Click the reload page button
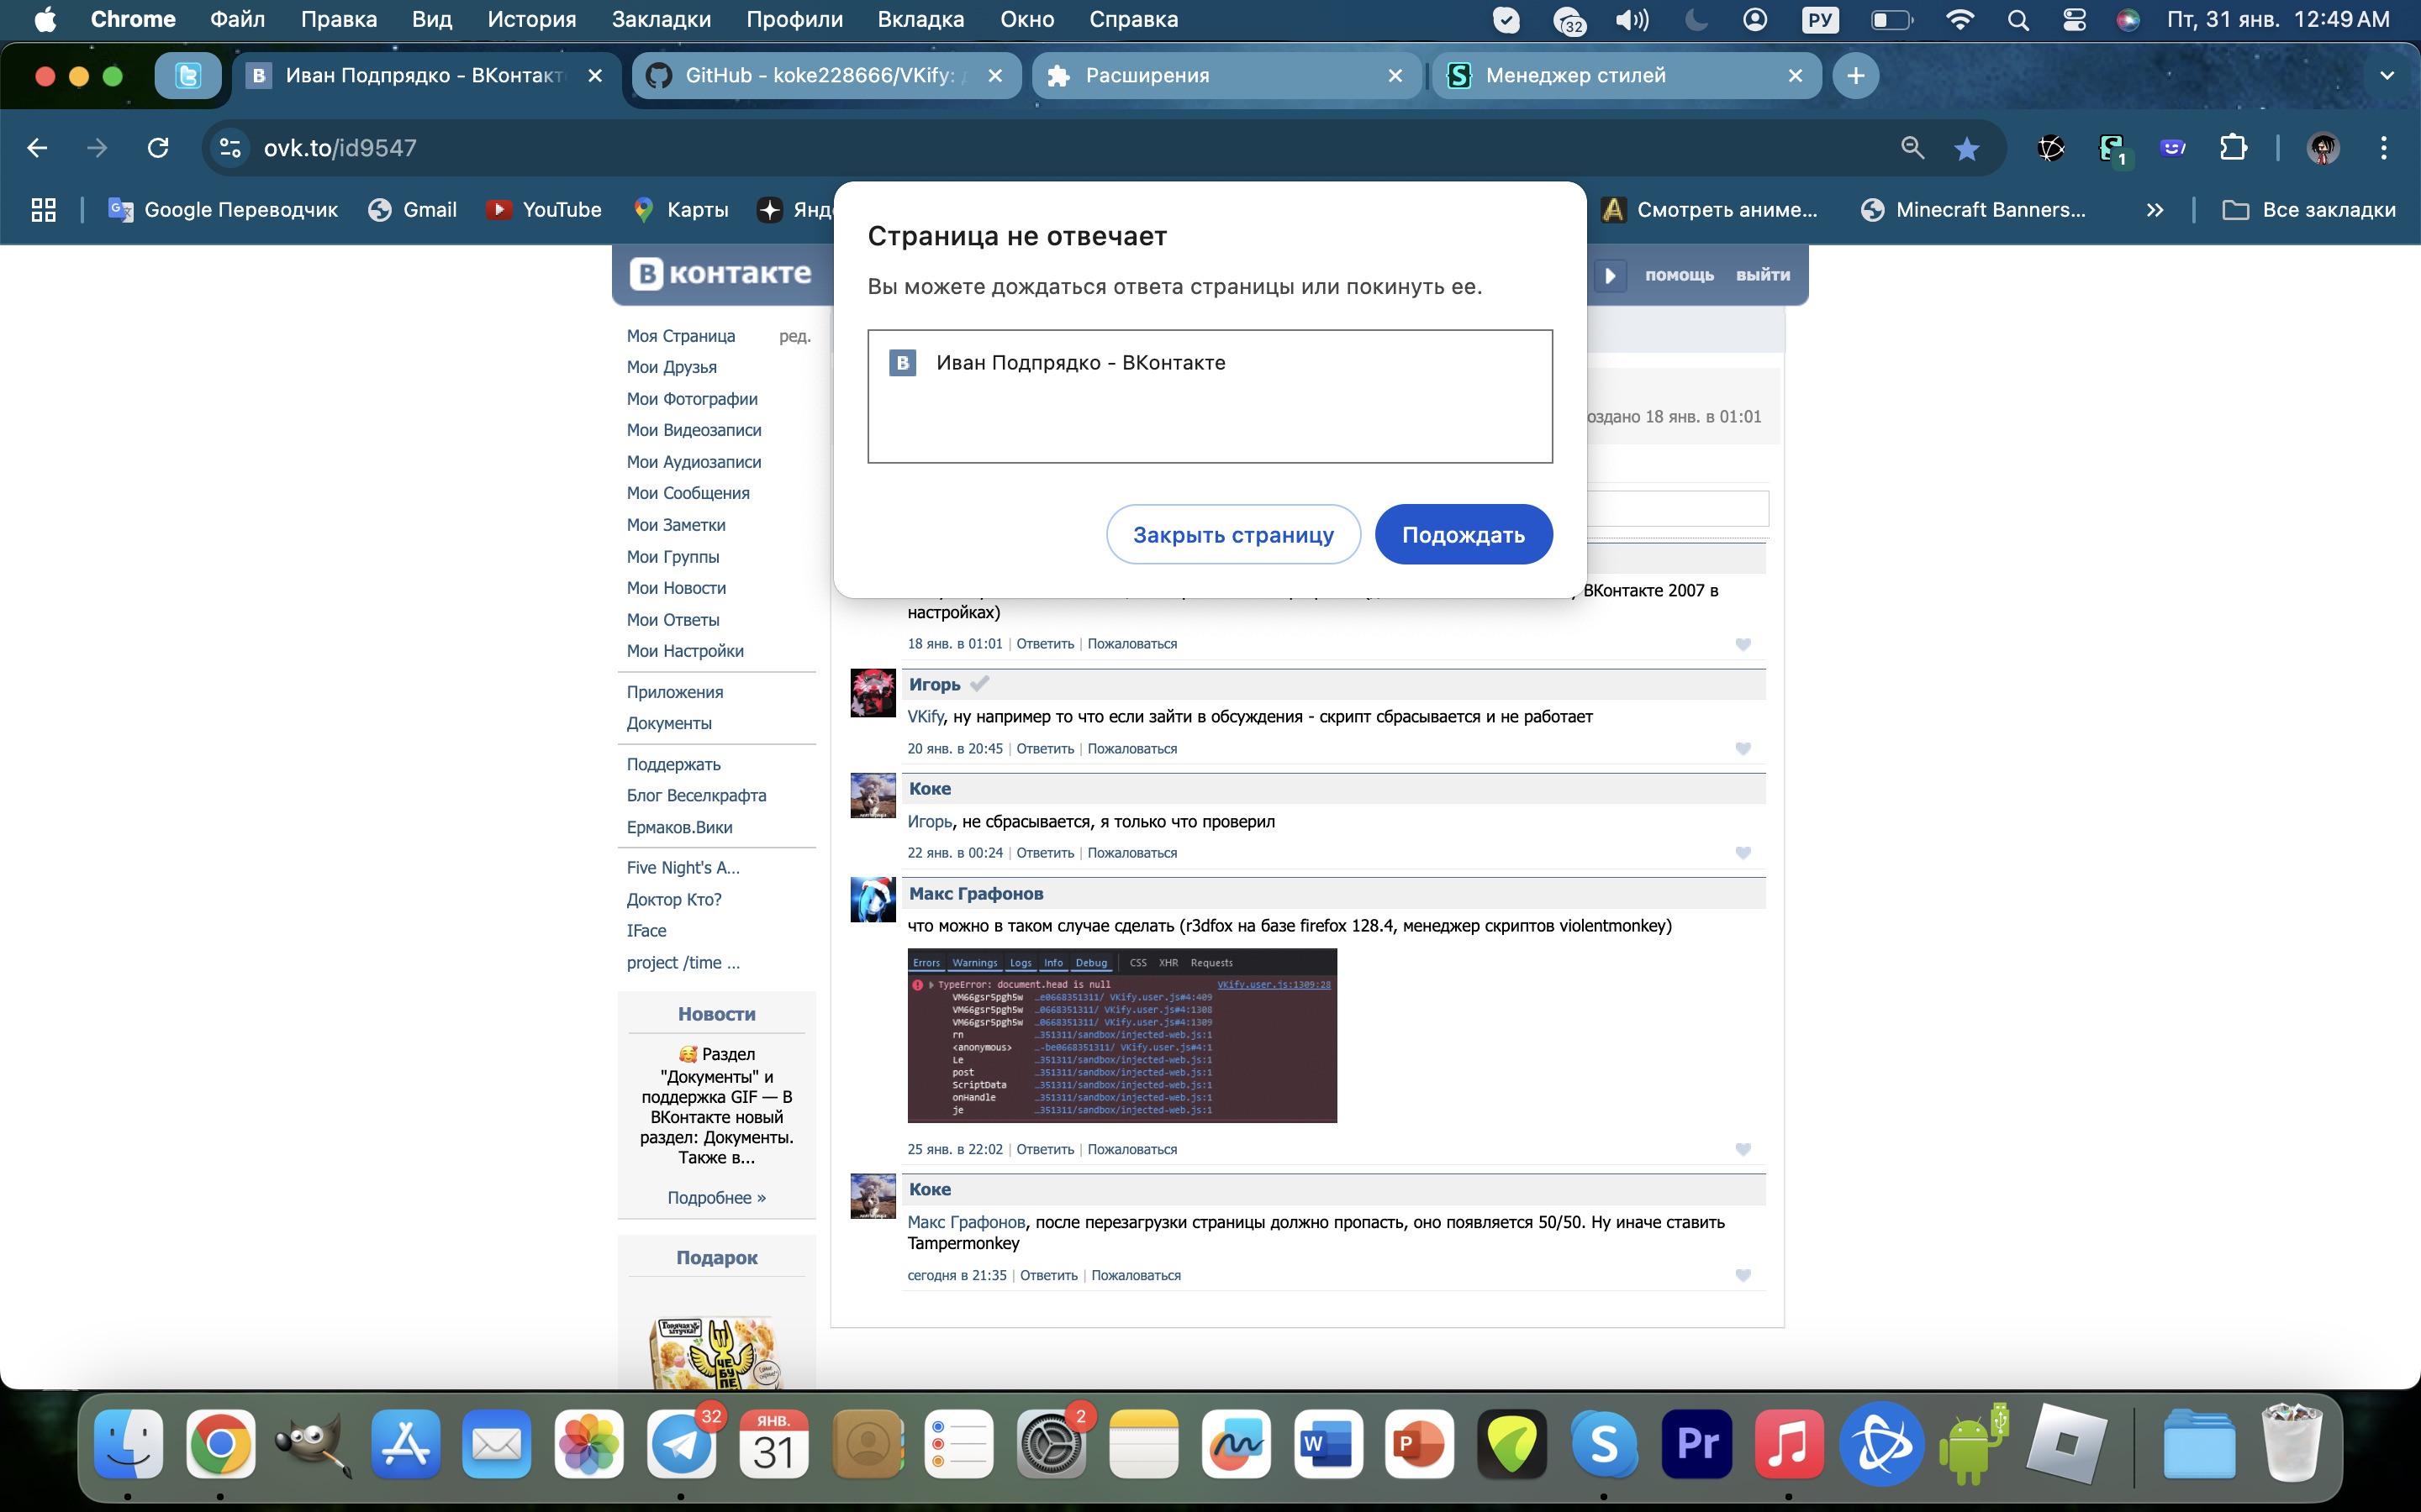Screen dimensions: 2421x1512 click(x=158, y=148)
